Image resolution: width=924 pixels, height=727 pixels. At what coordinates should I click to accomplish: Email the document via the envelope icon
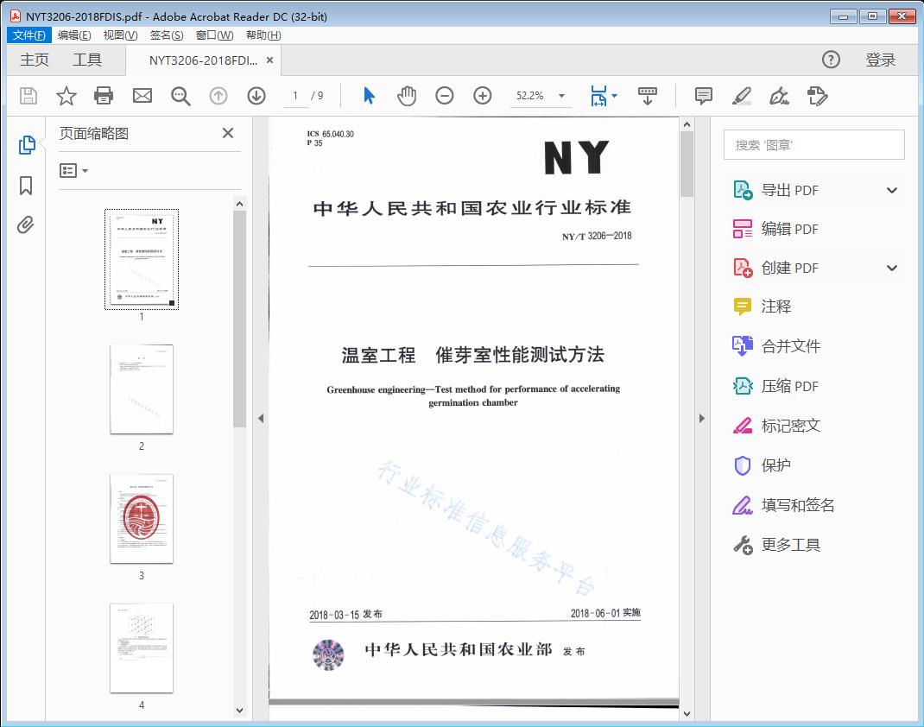[142, 96]
